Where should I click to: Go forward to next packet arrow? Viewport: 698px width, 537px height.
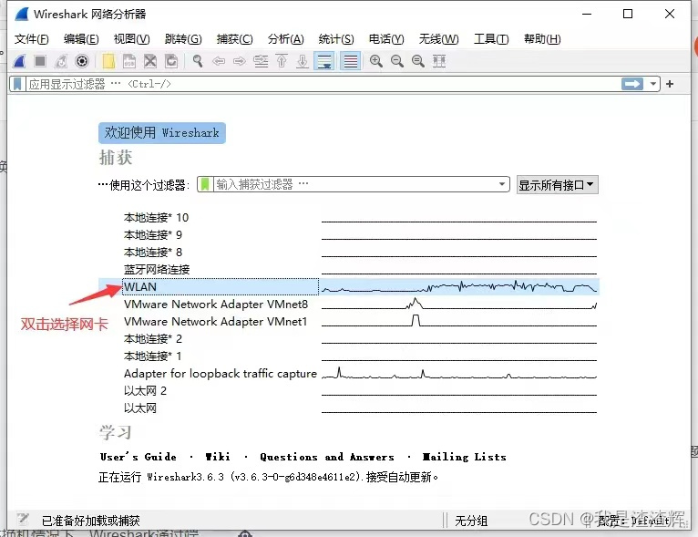(x=240, y=61)
